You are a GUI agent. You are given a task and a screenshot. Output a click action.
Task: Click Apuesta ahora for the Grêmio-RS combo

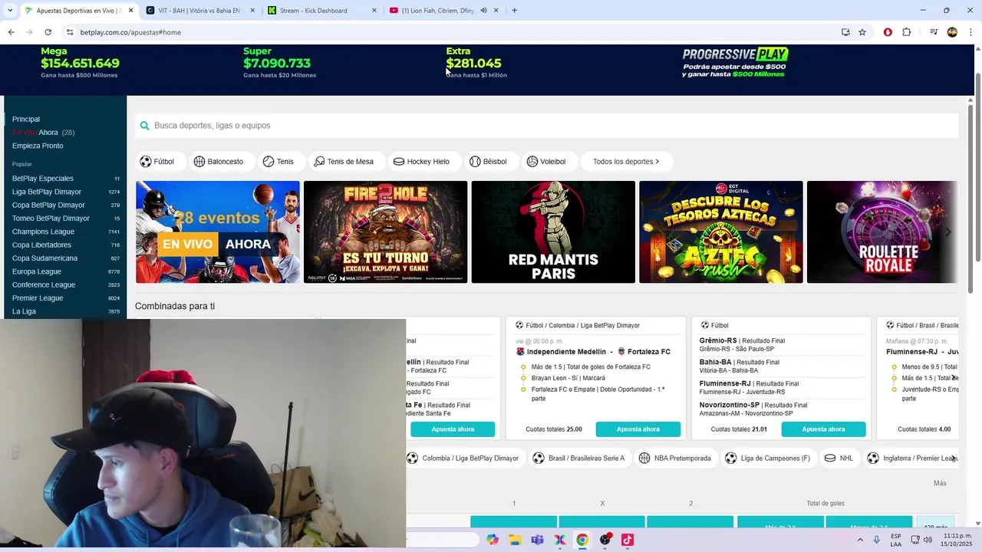823,429
